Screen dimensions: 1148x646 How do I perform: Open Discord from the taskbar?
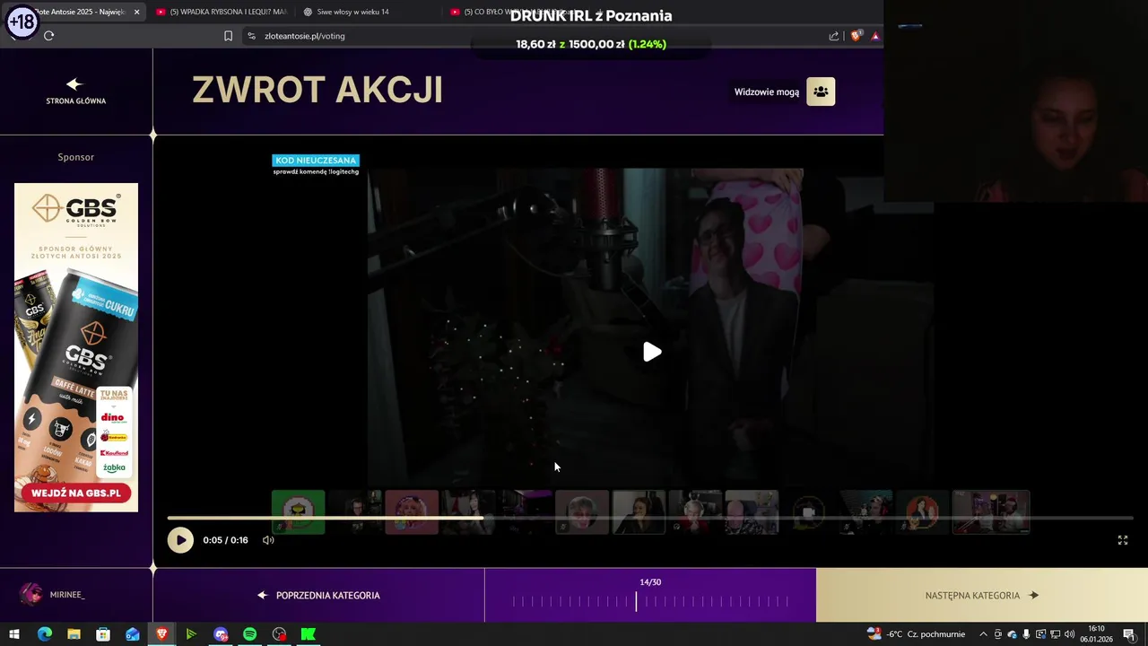[221, 634]
